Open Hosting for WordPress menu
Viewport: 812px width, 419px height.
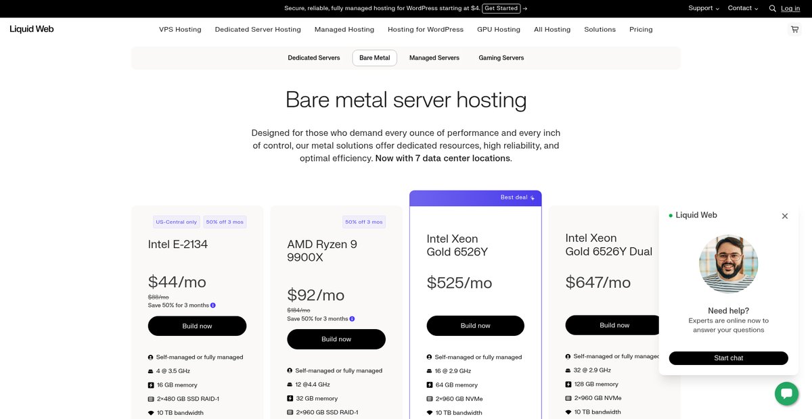[426, 30]
